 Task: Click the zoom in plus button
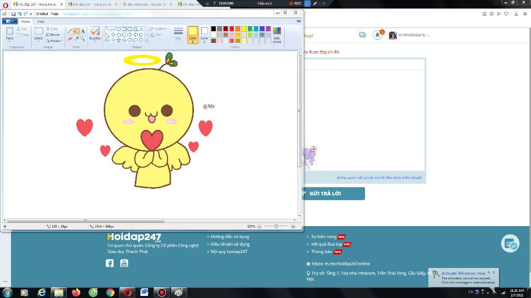(x=294, y=227)
